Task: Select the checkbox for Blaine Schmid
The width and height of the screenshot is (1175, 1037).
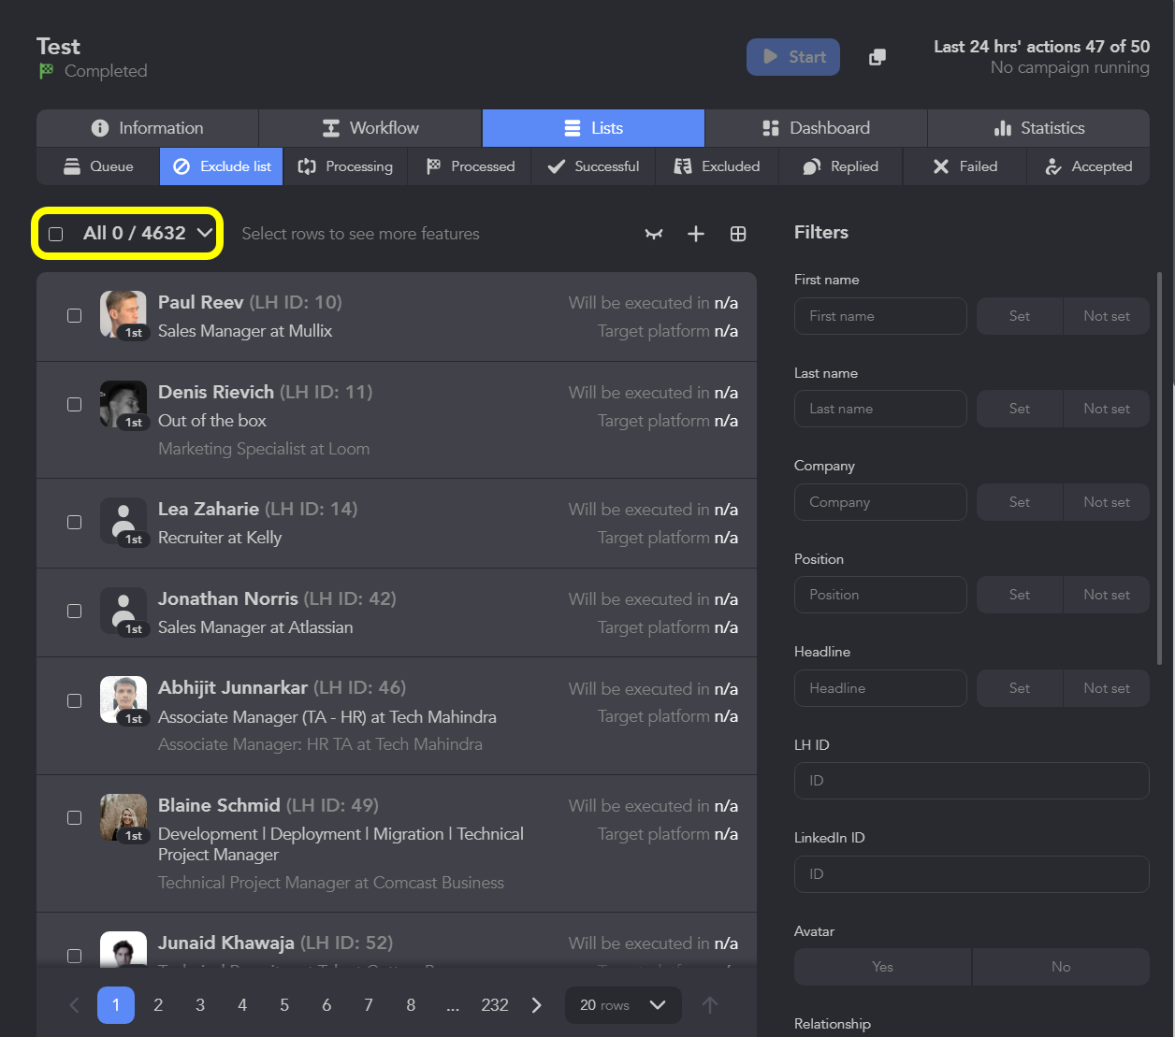Action: [74, 818]
